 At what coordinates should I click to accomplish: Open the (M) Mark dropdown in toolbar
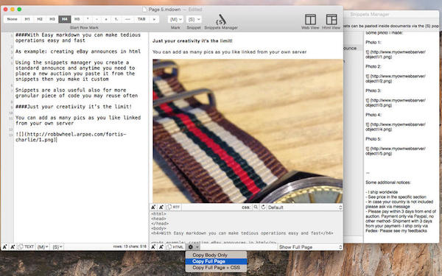click(x=175, y=19)
